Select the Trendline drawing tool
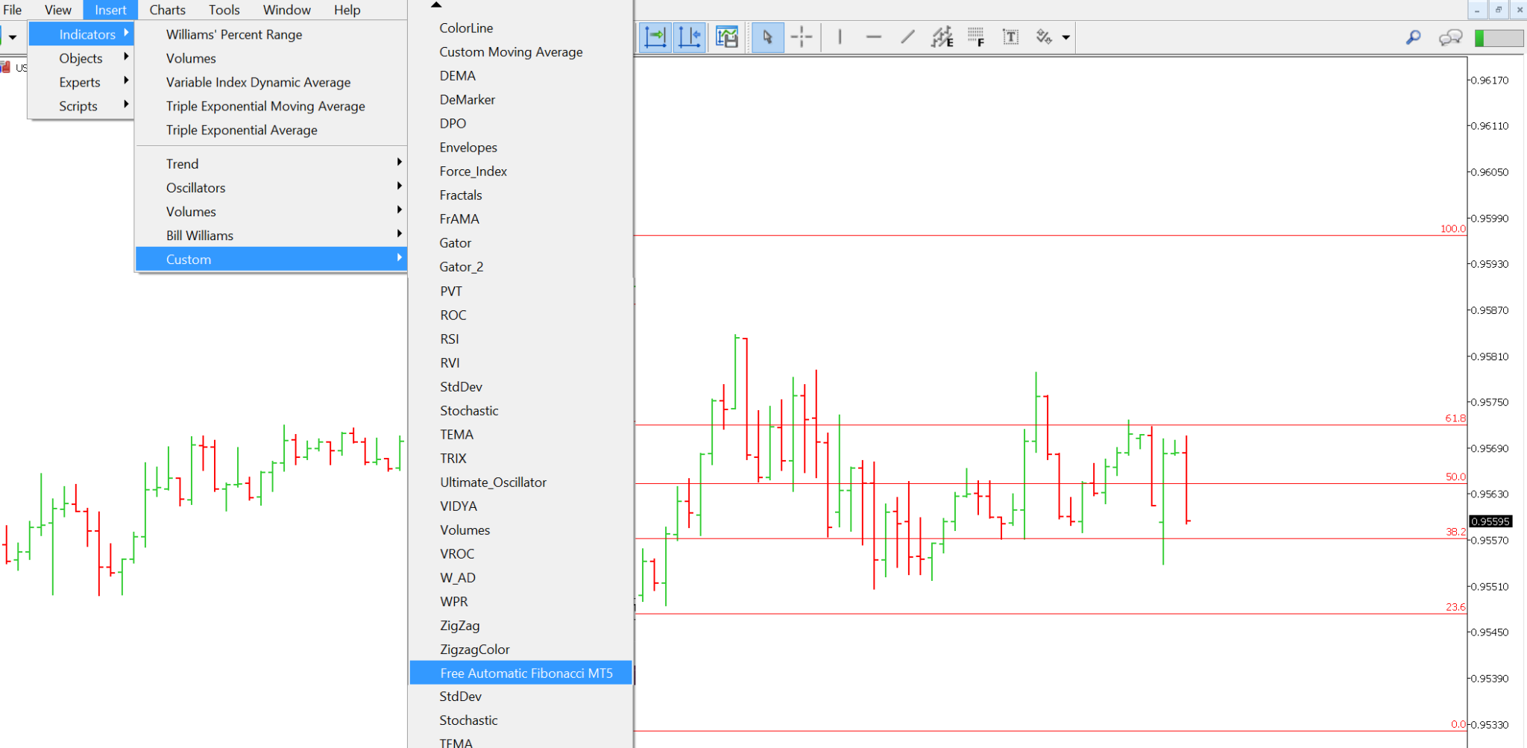Screen dimensions: 1527x748 (x=906, y=36)
